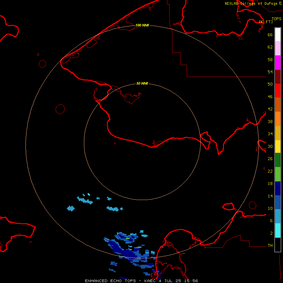Click the legend value "50"
The width and height of the screenshot is (283, 283).
tap(270, 84)
